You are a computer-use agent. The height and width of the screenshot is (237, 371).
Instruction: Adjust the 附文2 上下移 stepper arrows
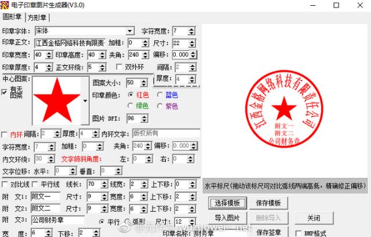tap(192, 209)
